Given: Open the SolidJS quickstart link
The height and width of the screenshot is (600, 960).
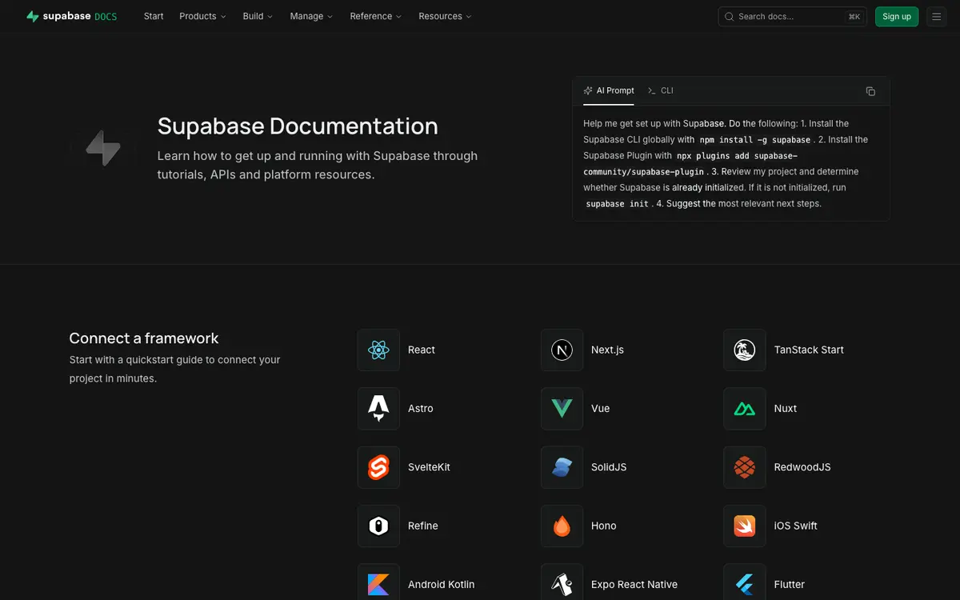Looking at the screenshot, I should 609,467.
